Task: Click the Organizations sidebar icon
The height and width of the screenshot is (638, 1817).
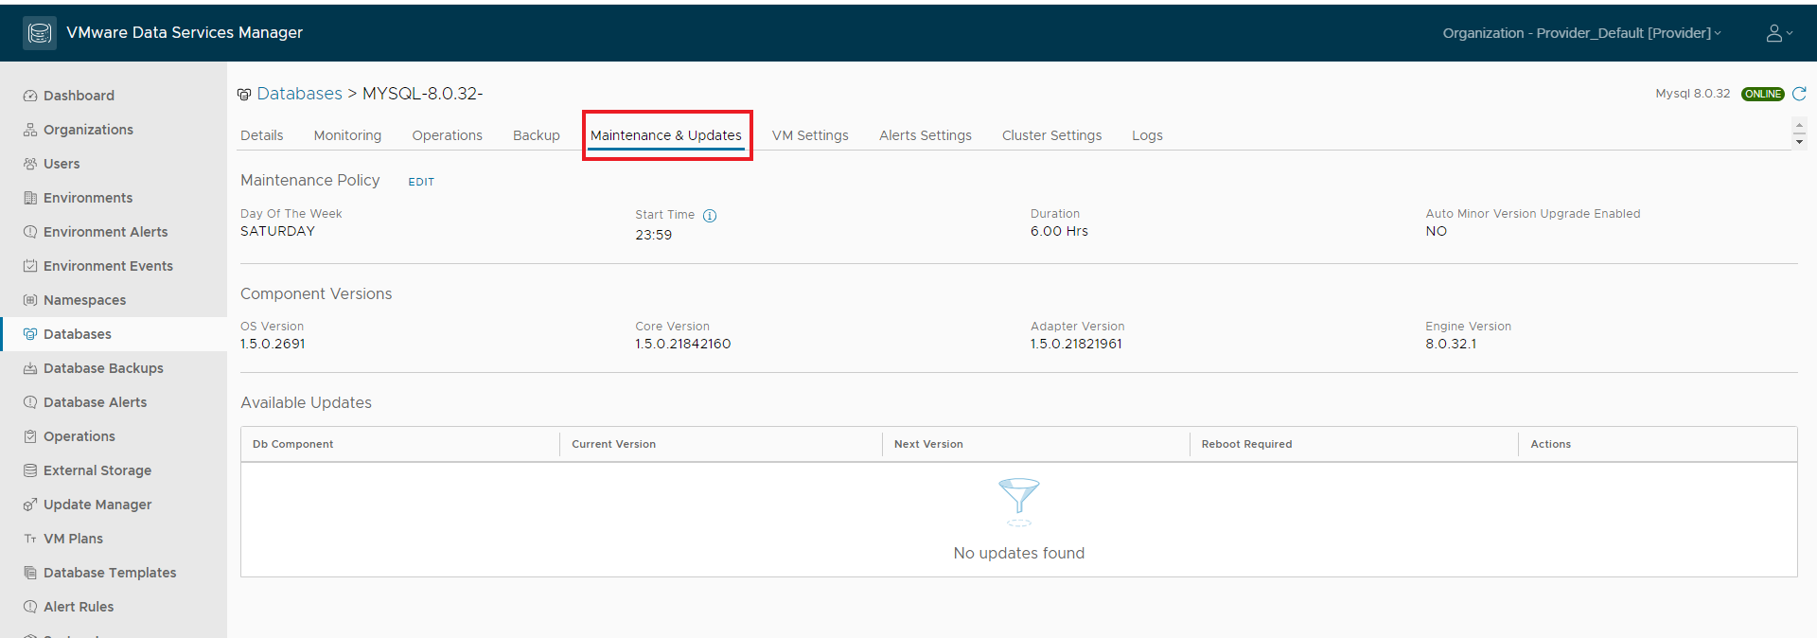Action: tap(30, 130)
